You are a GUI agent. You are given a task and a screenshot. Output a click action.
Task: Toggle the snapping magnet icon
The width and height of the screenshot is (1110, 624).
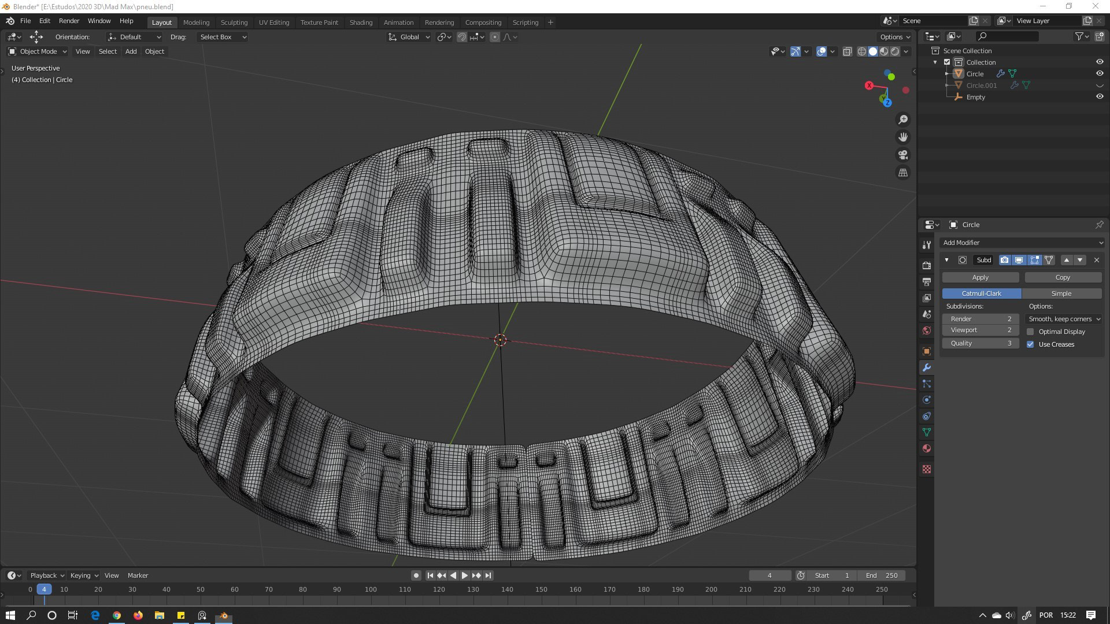coord(462,37)
